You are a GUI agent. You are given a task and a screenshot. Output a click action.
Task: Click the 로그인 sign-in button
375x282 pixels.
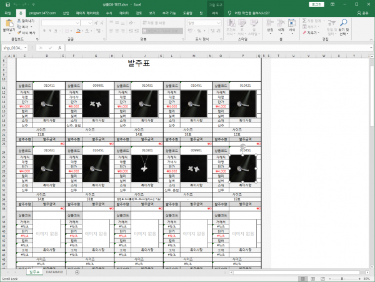pos(316,4)
